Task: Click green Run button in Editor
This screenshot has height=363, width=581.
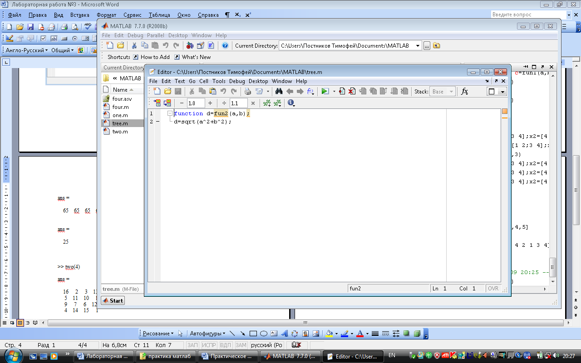Action: pyautogui.click(x=325, y=91)
